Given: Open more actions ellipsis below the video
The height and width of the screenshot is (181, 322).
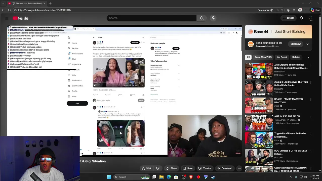Looking at the screenshot, I should (x=239, y=168).
